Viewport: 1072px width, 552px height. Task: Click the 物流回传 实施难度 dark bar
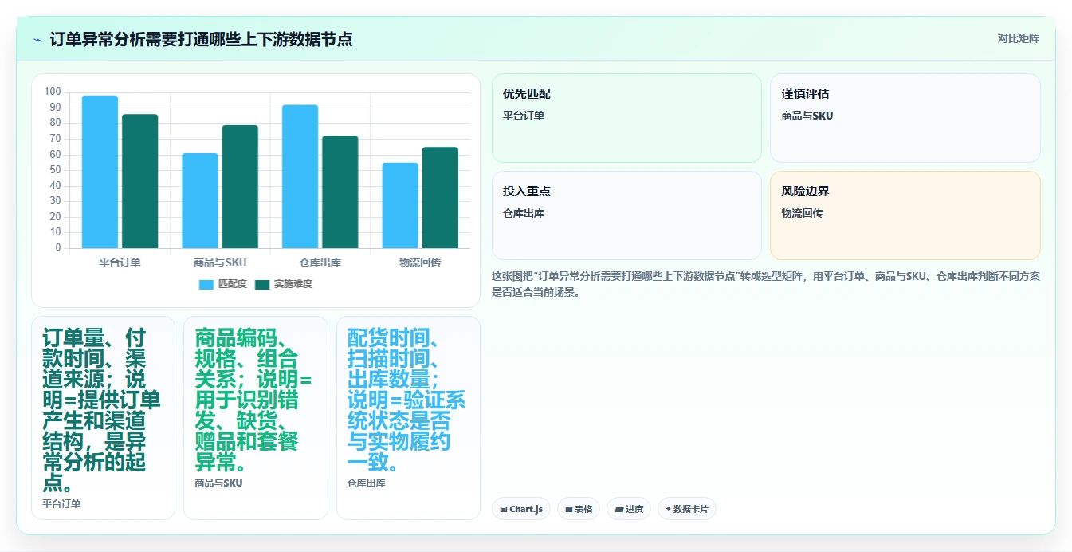click(x=440, y=197)
